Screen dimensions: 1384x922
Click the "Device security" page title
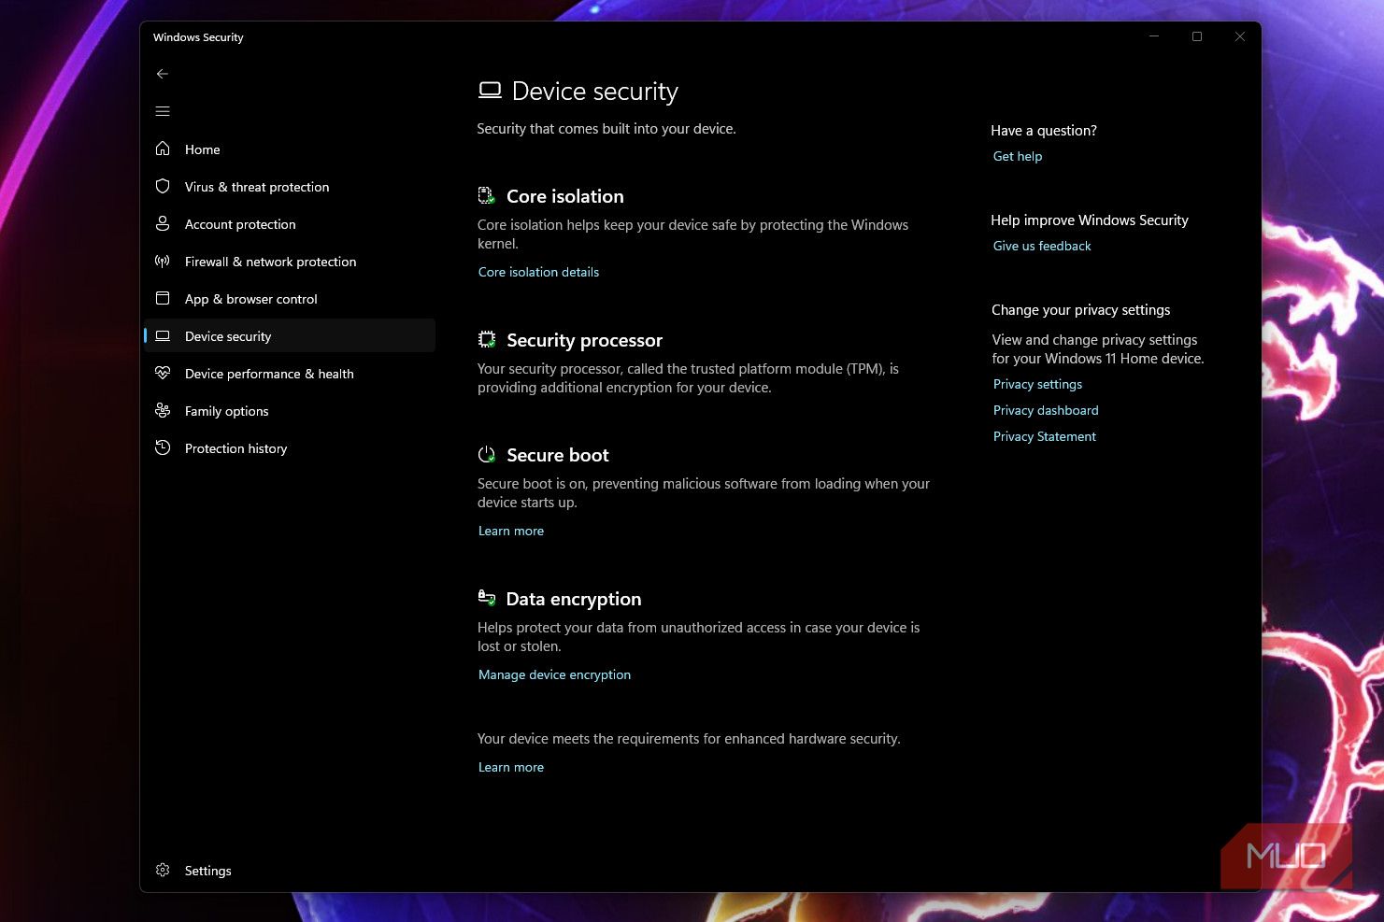(x=595, y=91)
